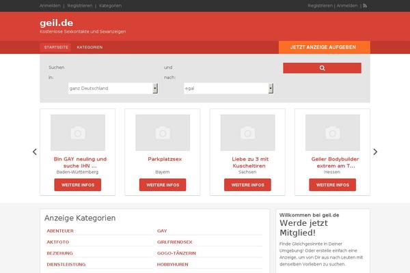Select the ABENTEUER category
410x273 pixels.
click(x=60, y=231)
